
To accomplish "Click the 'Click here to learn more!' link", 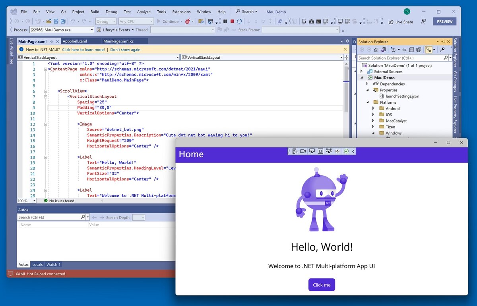I will pos(83,50).
